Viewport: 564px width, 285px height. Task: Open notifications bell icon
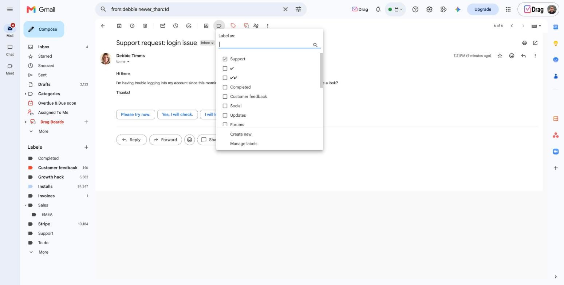point(378,9)
